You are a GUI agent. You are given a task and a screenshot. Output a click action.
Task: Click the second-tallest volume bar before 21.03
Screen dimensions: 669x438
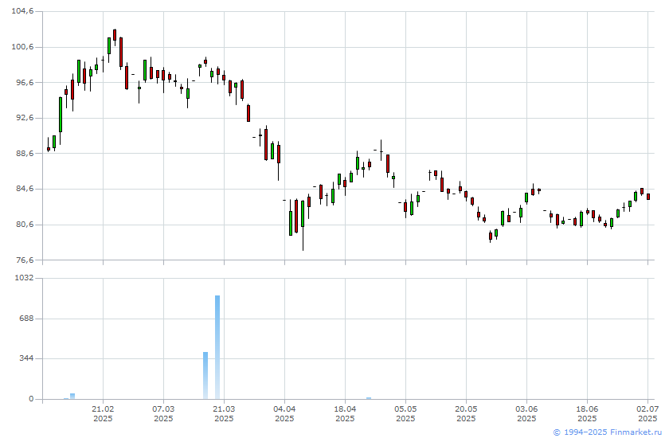[205, 376]
